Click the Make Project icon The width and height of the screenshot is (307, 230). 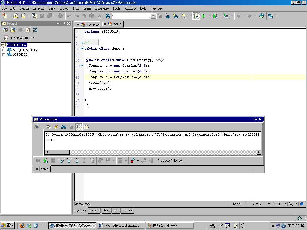pyautogui.click(x=184, y=16)
